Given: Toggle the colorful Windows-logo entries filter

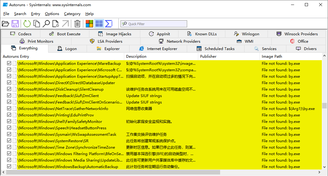Looking at the screenshot, I should coord(89,24).
